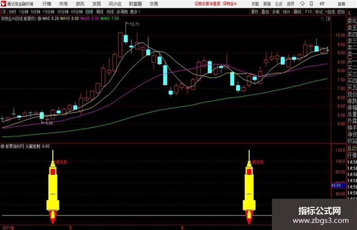Image resolution: width=357 pixels, height=230 pixels.
Task: Switch to the 1分钟 period tab
Action: coord(23,12)
